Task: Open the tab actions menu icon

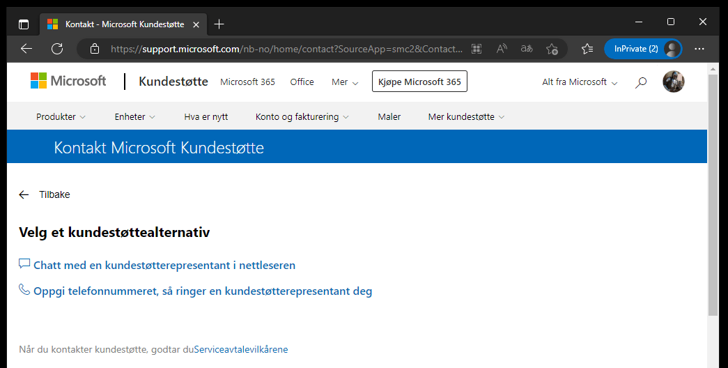Action: point(23,24)
